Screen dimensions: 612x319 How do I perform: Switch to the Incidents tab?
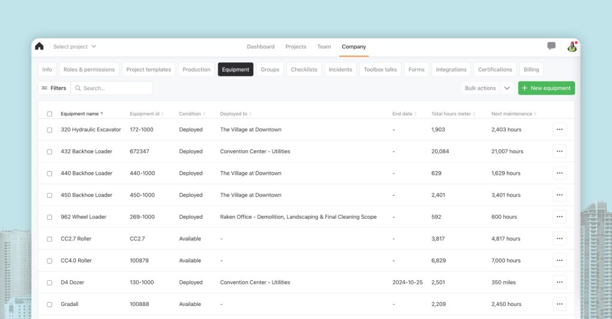pos(340,70)
